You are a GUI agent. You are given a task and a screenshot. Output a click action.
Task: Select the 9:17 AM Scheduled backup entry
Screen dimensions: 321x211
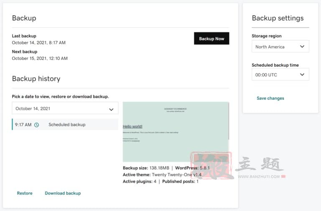pos(65,124)
